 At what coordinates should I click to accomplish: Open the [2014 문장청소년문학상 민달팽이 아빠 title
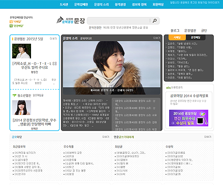point(34,122)
